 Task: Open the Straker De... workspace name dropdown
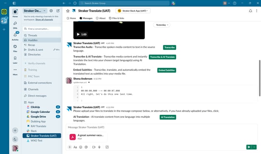pyautogui.click(x=35, y=11)
